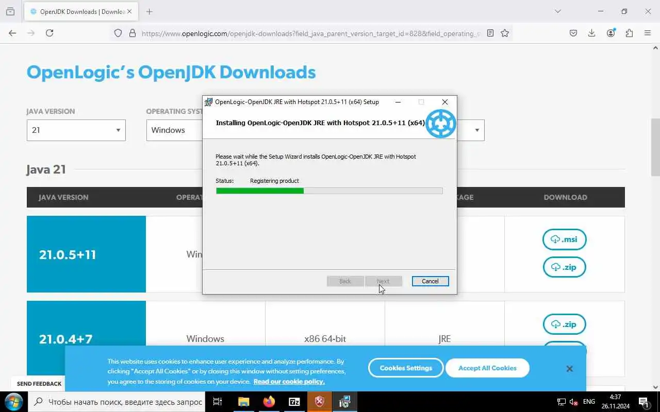Open the Windows Start menu
Image resolution: width=660 pixels, height=412 pixels.
pyautogui.click(x=13, y=402)
